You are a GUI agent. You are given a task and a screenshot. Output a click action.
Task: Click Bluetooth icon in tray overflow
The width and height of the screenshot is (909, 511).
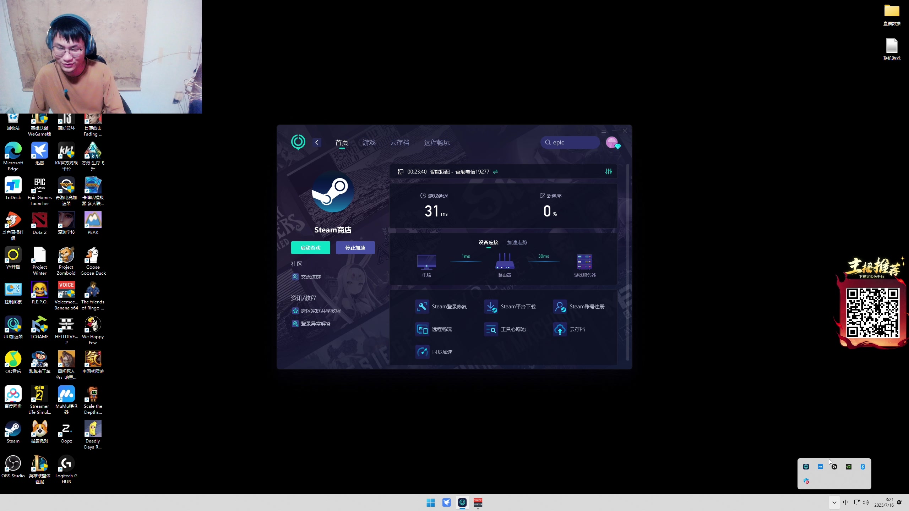pos(863,467)
